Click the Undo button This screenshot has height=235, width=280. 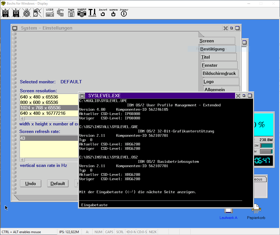[x=30, y=183]
